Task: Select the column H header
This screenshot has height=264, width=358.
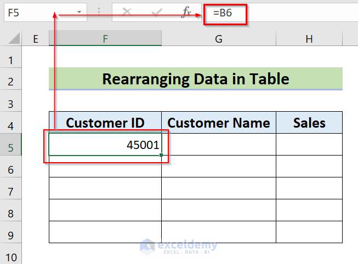Action: [x=309, y=38]
